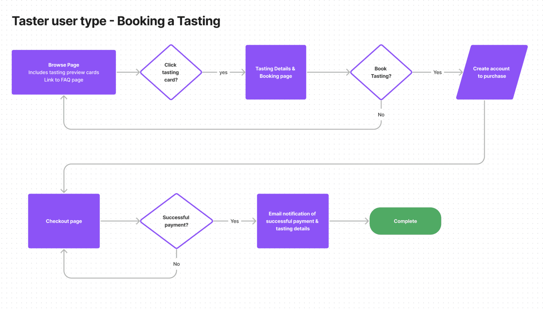The image size is (543, 310).
Task: Click 'Link to FAQ page' text
Action: (64, 80)
